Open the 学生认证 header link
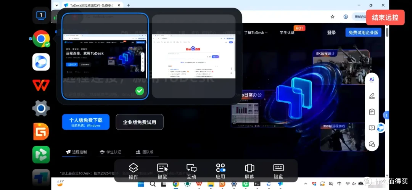The width and height of the screenshot is (412, 190). pos(287,32)
